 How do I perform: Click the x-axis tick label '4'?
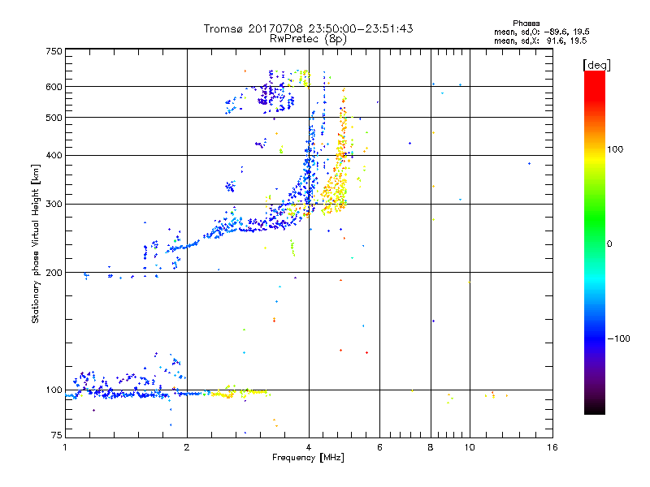[309, 447]
